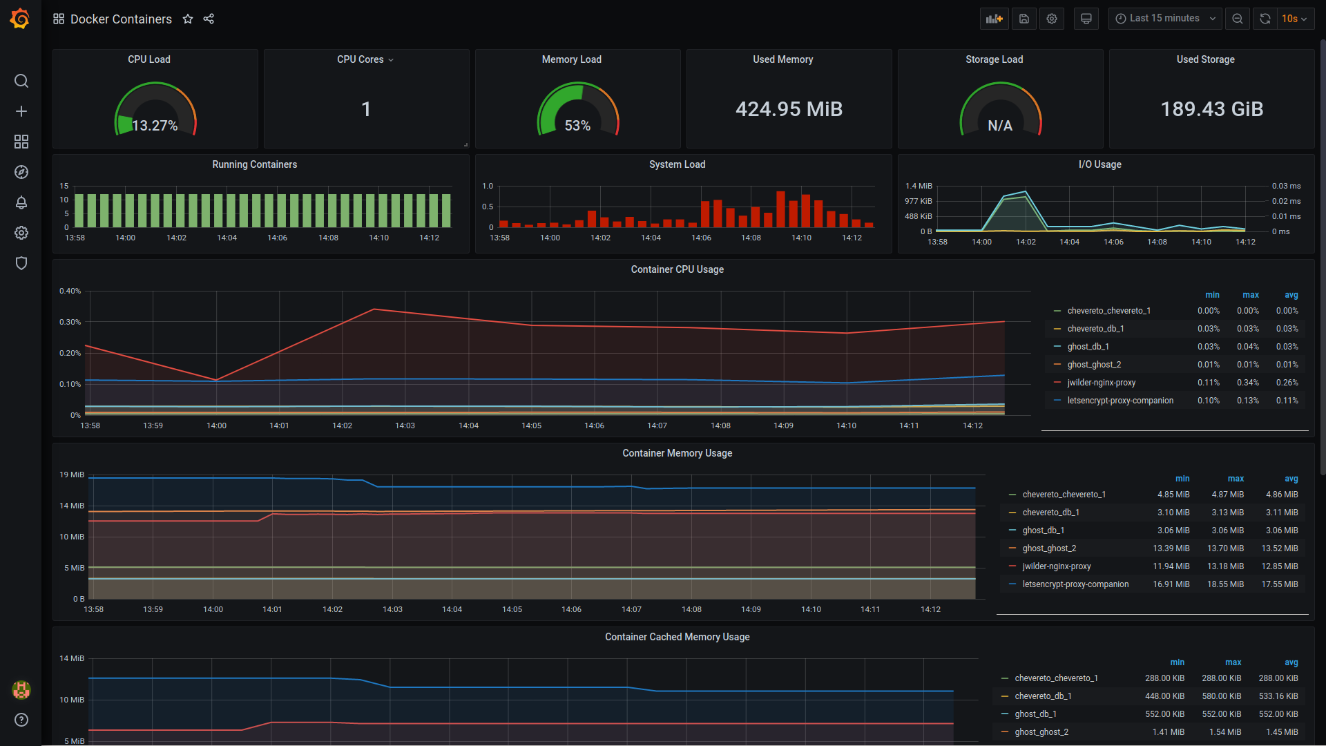The height and width of the screenshot is (746, 1326).
Task: Select letsencrypt-proxy-companion legend entry
Action: tap(1120, 400)
